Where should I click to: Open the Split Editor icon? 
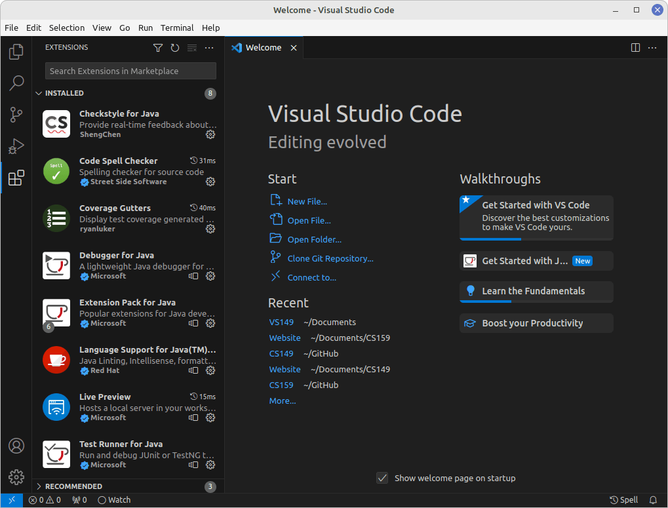pyautogui.click(x=634, y=47)
